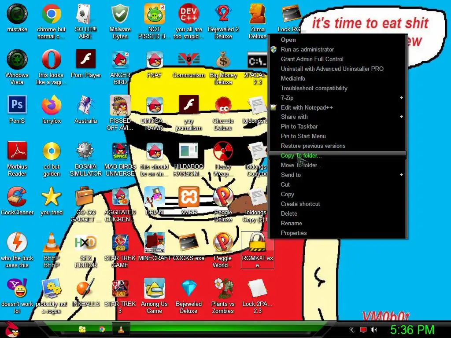Viewport: 451px width, 338px height.
Task: Choose Grant Admin Full Control
Action: 338,59
